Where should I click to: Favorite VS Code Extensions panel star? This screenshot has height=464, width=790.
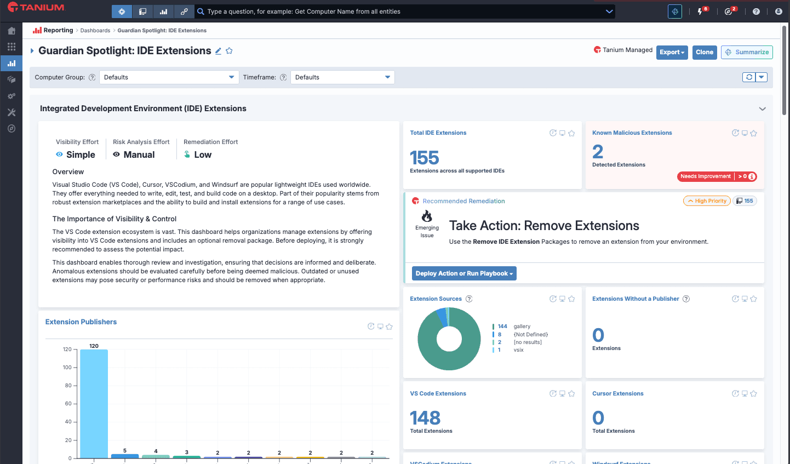coord(571,394)
